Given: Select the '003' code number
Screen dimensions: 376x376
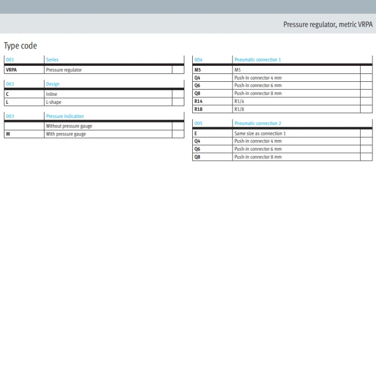Looking at the screenshot, I should [x=10, y=116].
